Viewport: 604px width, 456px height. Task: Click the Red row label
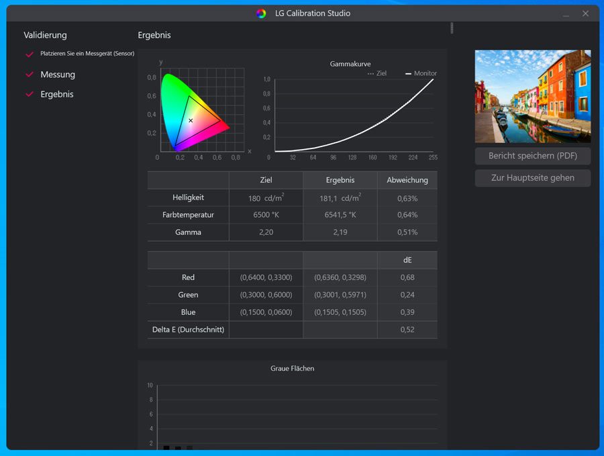(188, 277)
